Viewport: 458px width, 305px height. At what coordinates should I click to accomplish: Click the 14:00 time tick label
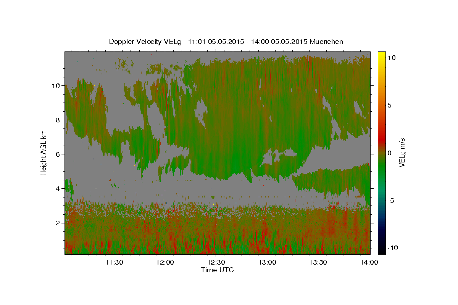[369, 262]
